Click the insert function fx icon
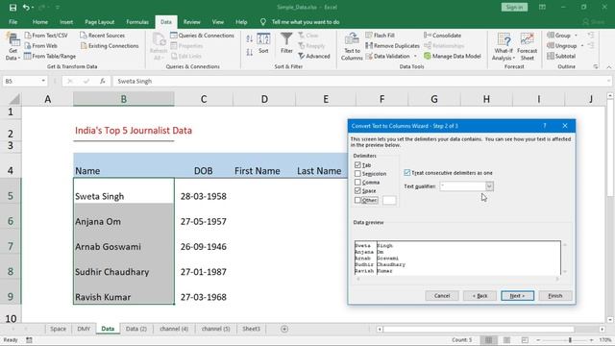This screenshot has height=346, width=615. pyautogui.click(x=103, y=81)
